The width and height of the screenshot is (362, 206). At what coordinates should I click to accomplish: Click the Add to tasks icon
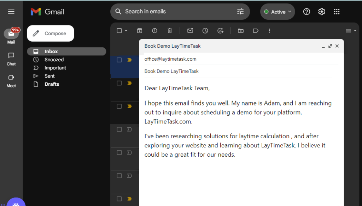coord(220,31)
